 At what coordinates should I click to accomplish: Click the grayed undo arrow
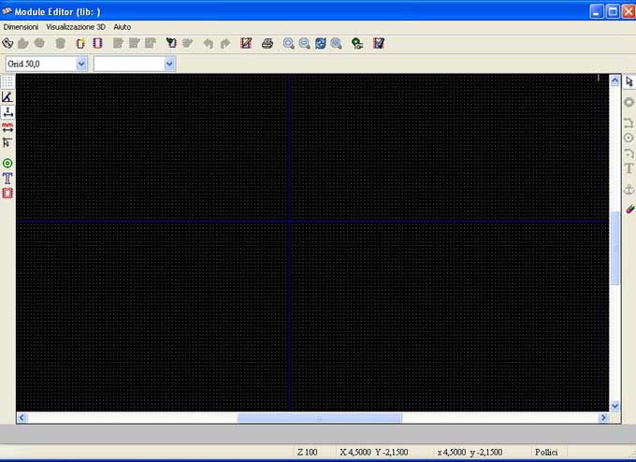tap(209, 43)
